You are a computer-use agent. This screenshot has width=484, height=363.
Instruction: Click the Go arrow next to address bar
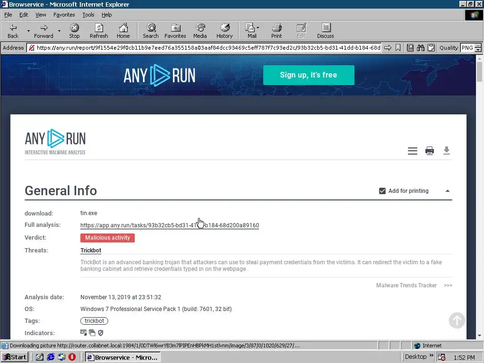pyautogui.click(x=388, y=48)
